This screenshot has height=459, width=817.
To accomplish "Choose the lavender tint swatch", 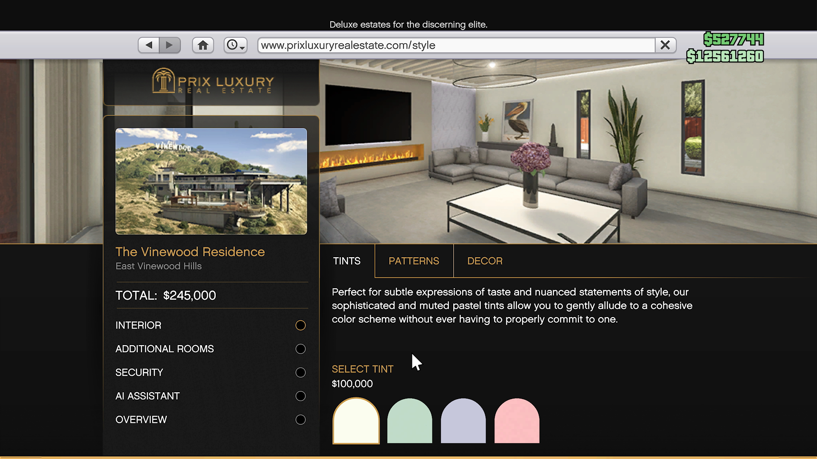I will pyautogui.click(x=463, y=422).
